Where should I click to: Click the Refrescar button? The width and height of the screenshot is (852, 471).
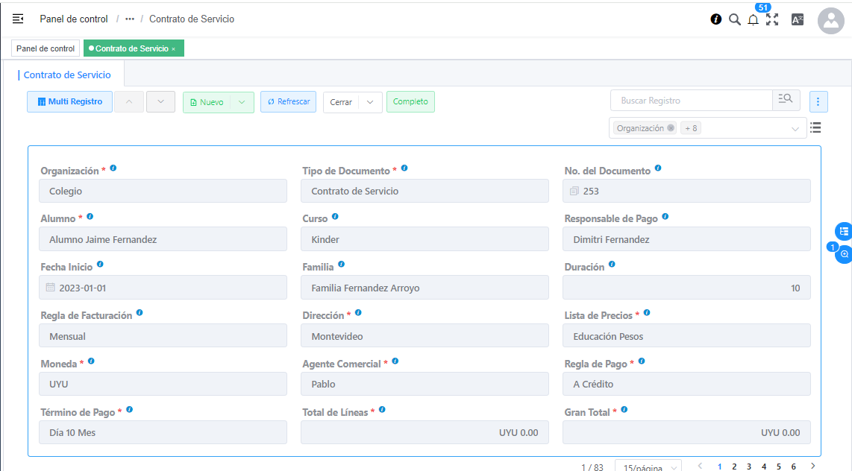point(289,102)
